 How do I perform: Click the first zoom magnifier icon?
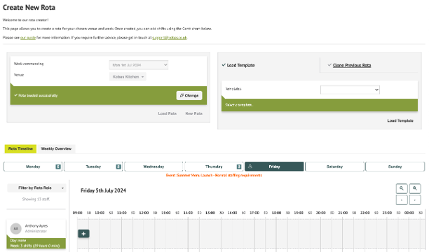[x=402, y=188]
